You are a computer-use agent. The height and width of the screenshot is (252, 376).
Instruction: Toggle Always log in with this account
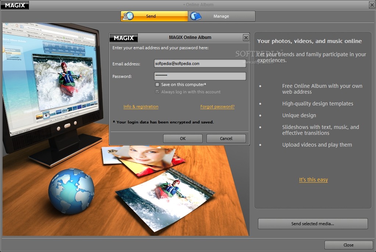[157, 91]
